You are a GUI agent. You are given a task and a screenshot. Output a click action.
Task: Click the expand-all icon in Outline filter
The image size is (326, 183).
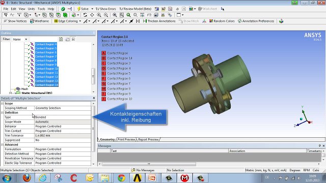73,39
